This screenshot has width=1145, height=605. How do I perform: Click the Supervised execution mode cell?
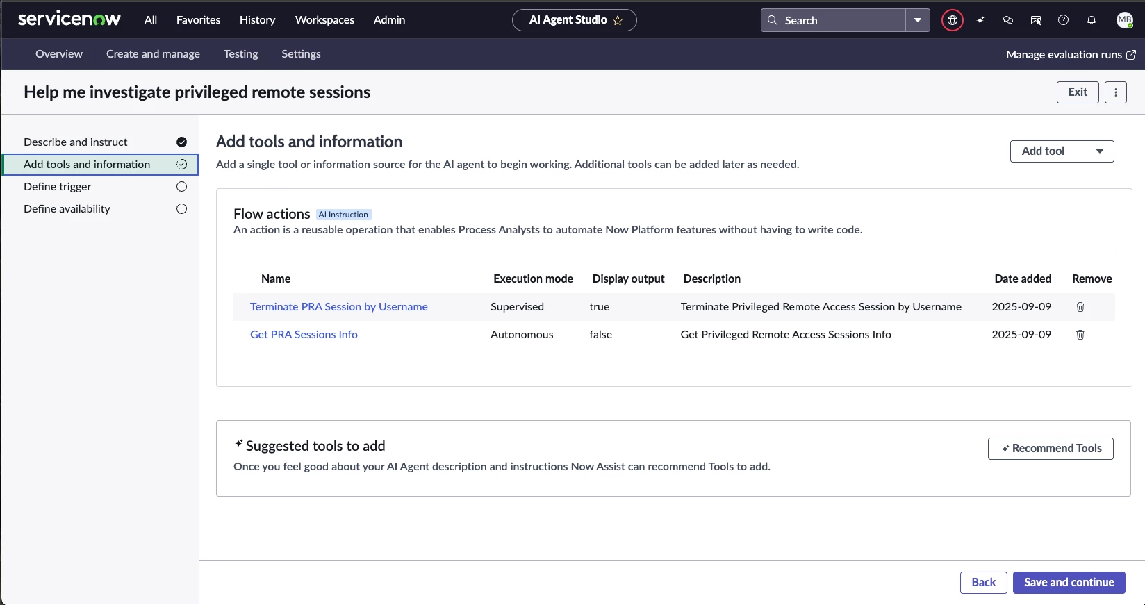[517, 307]
